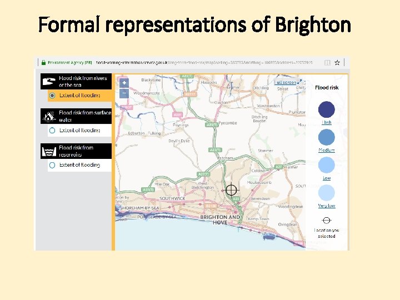Click the Blackstone map label

(151, 80)
